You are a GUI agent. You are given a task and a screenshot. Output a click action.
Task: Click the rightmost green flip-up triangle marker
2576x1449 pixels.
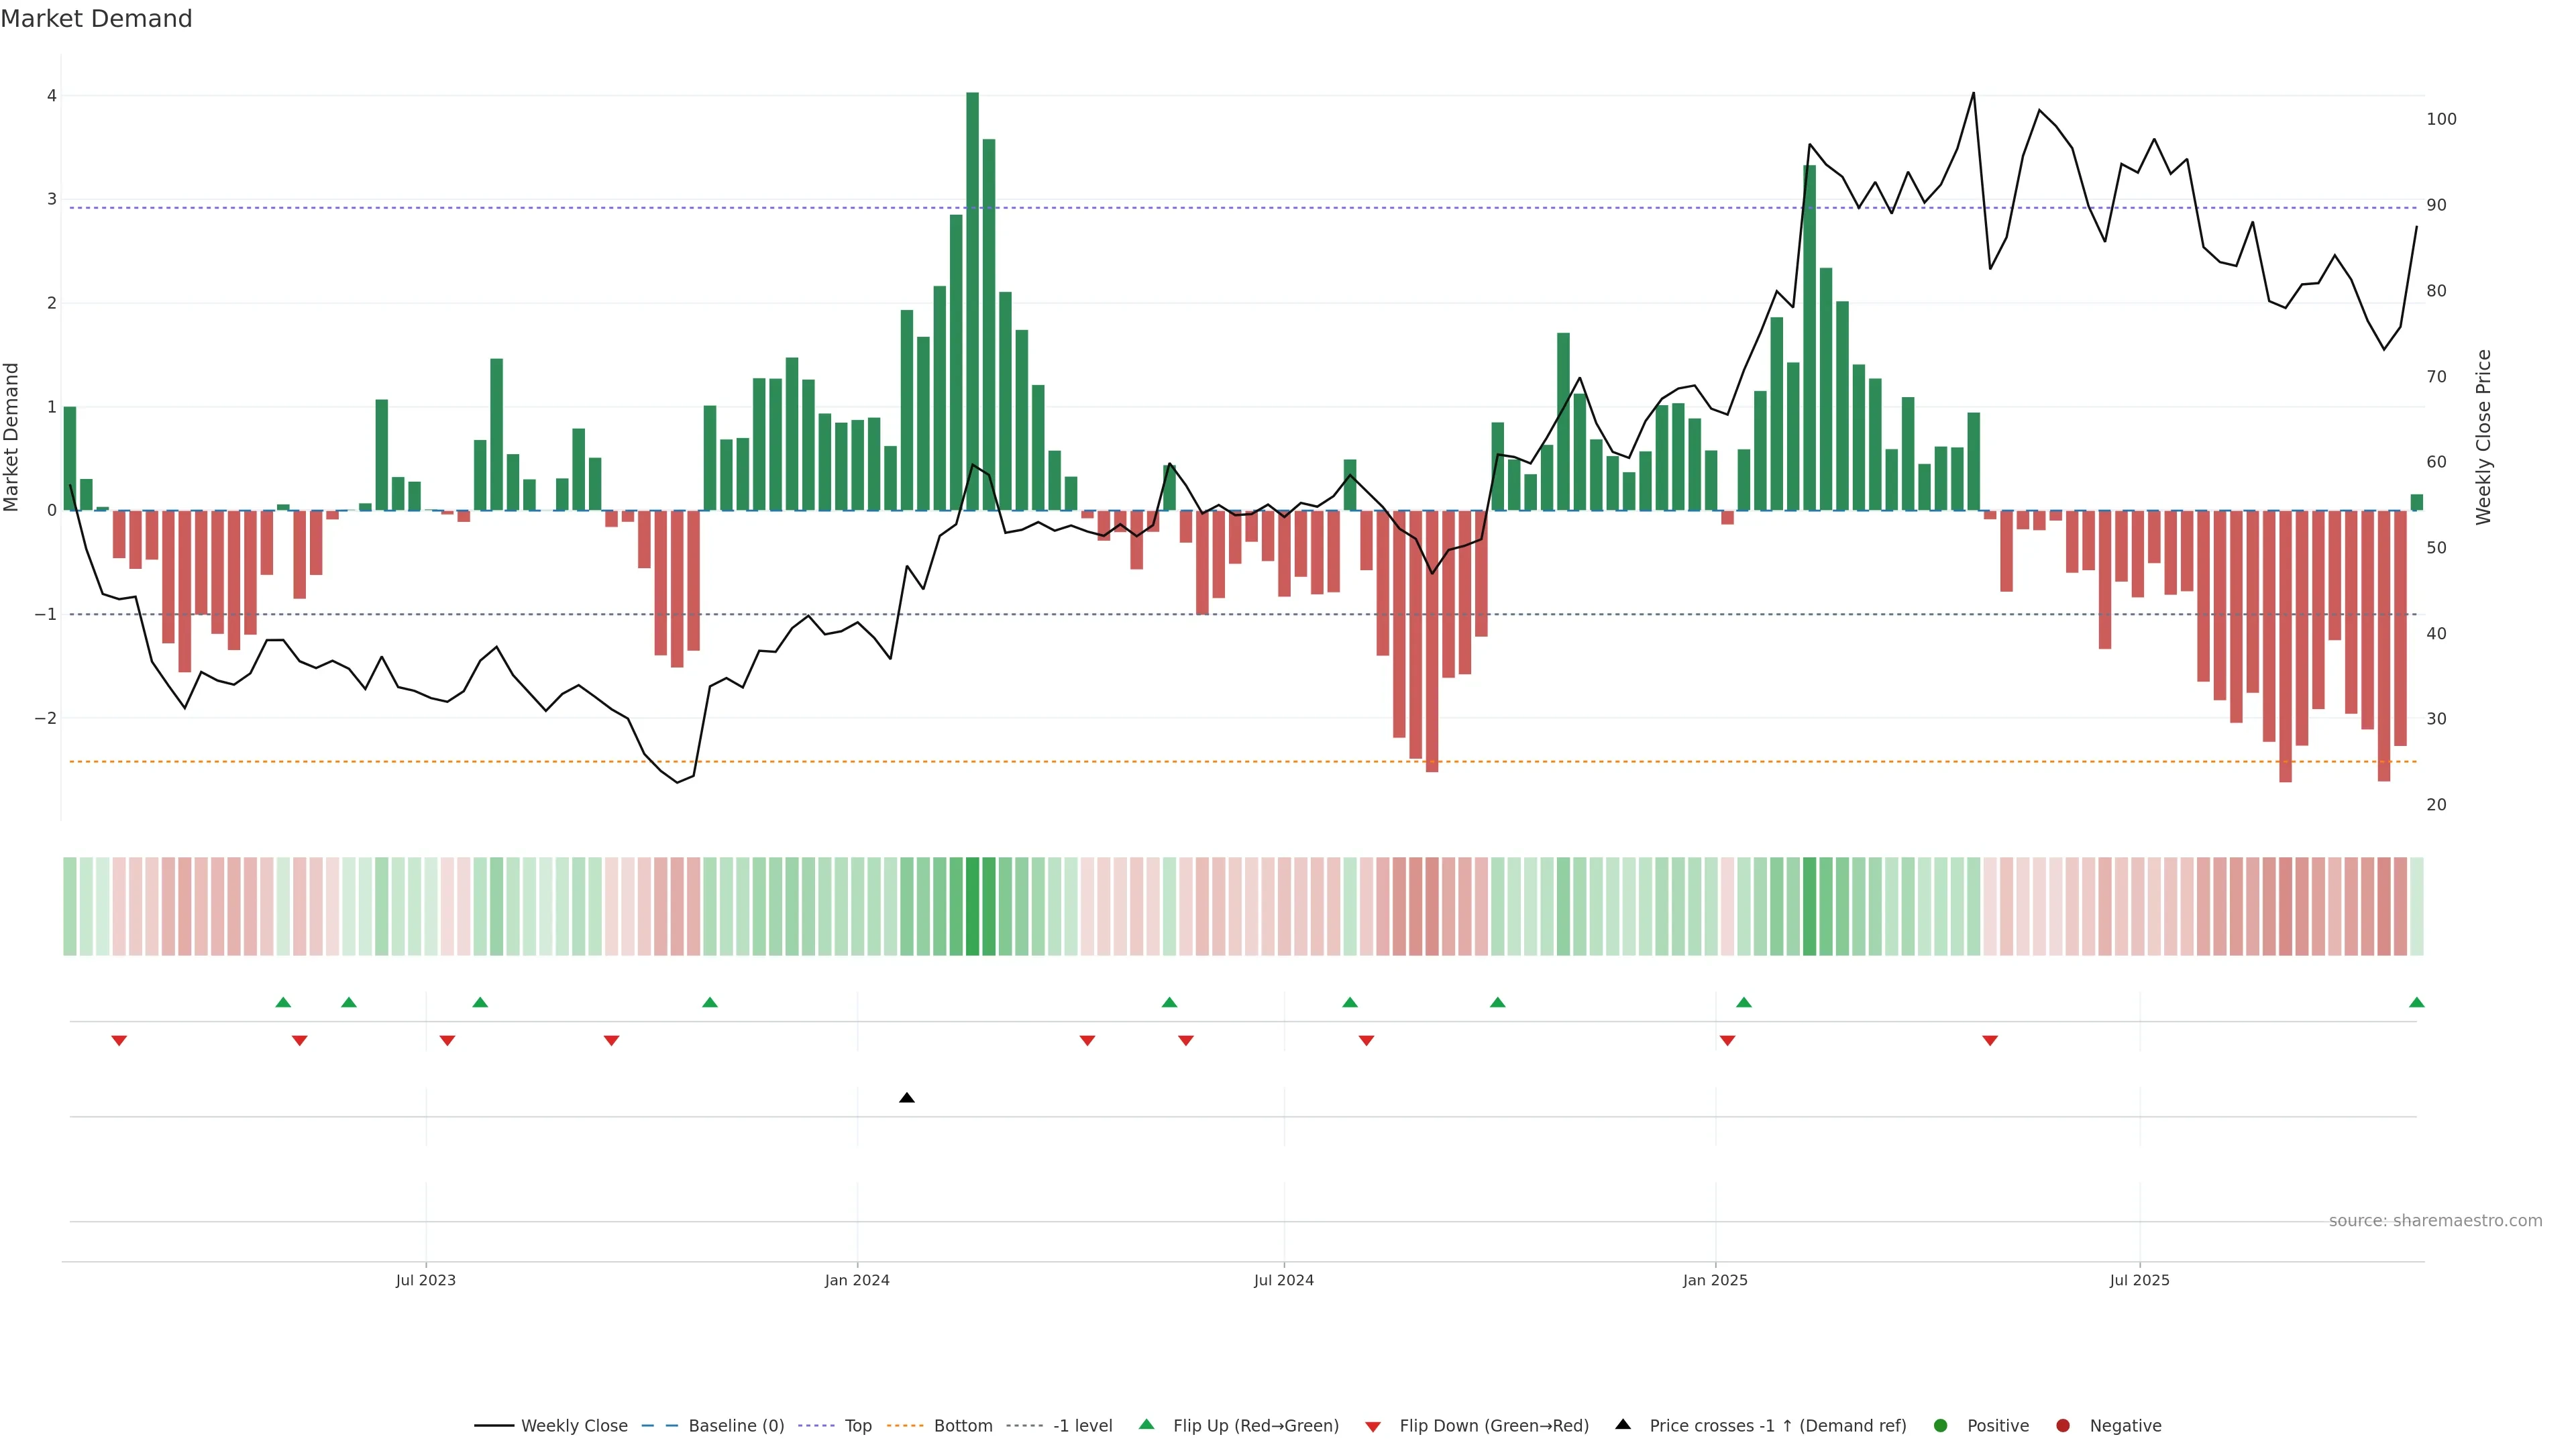click(2416, 1002)
